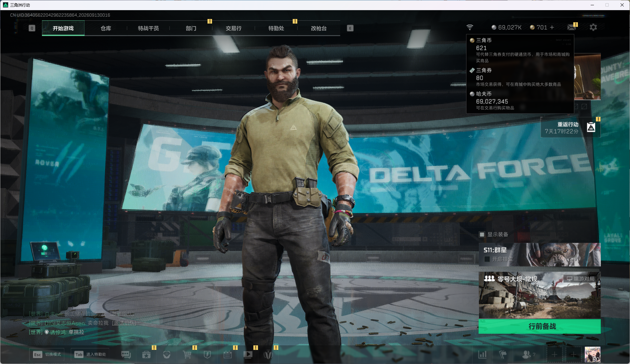
Task: Open the S11:群星 season banner
Action: [x=540, y=255]
